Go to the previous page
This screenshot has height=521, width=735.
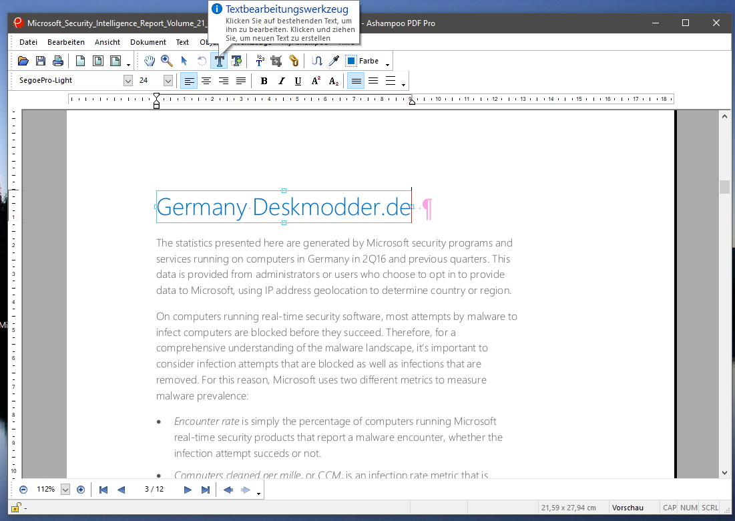pos(121,490)
